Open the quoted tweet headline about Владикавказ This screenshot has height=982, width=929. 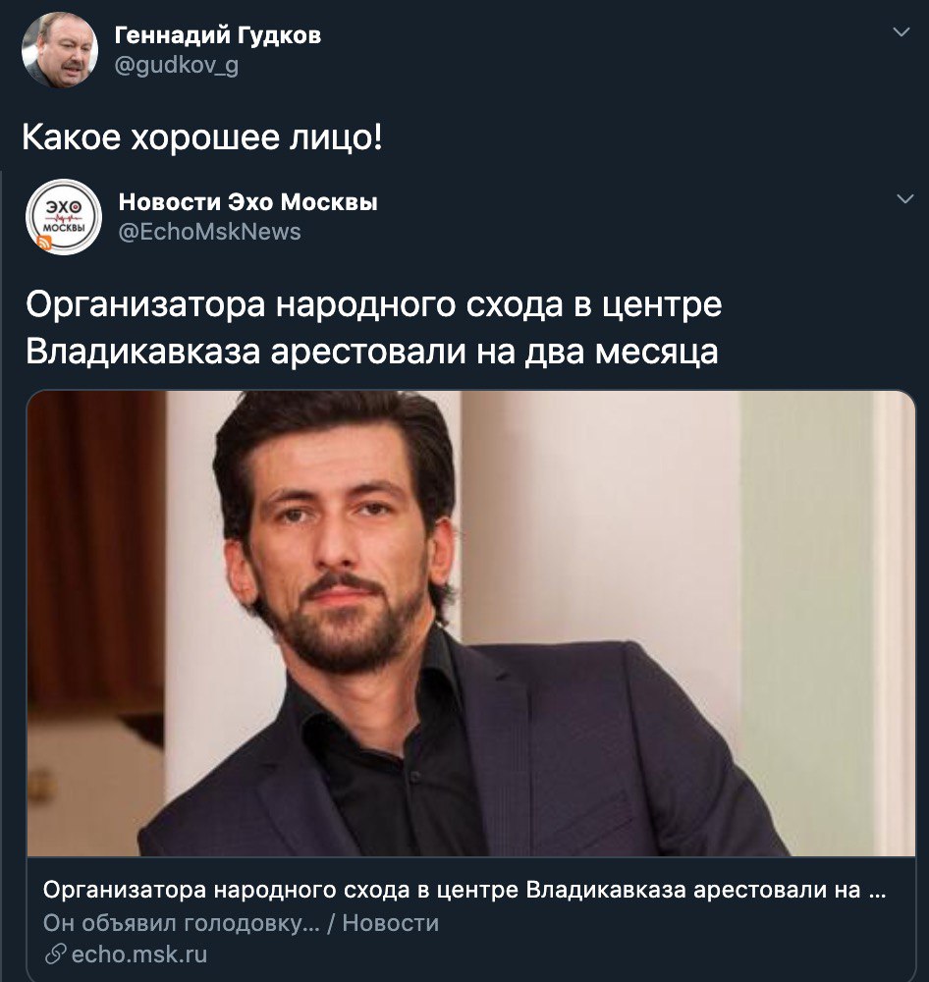click(x=374, y=328)
